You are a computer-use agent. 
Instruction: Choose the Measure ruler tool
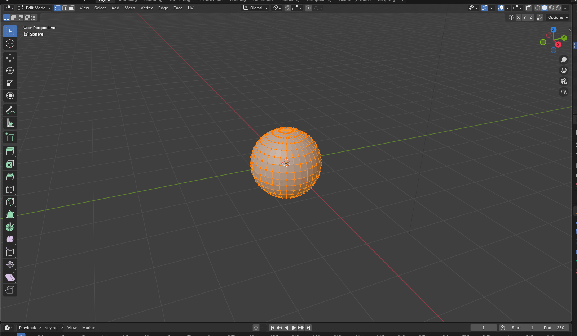pos(10,123)
